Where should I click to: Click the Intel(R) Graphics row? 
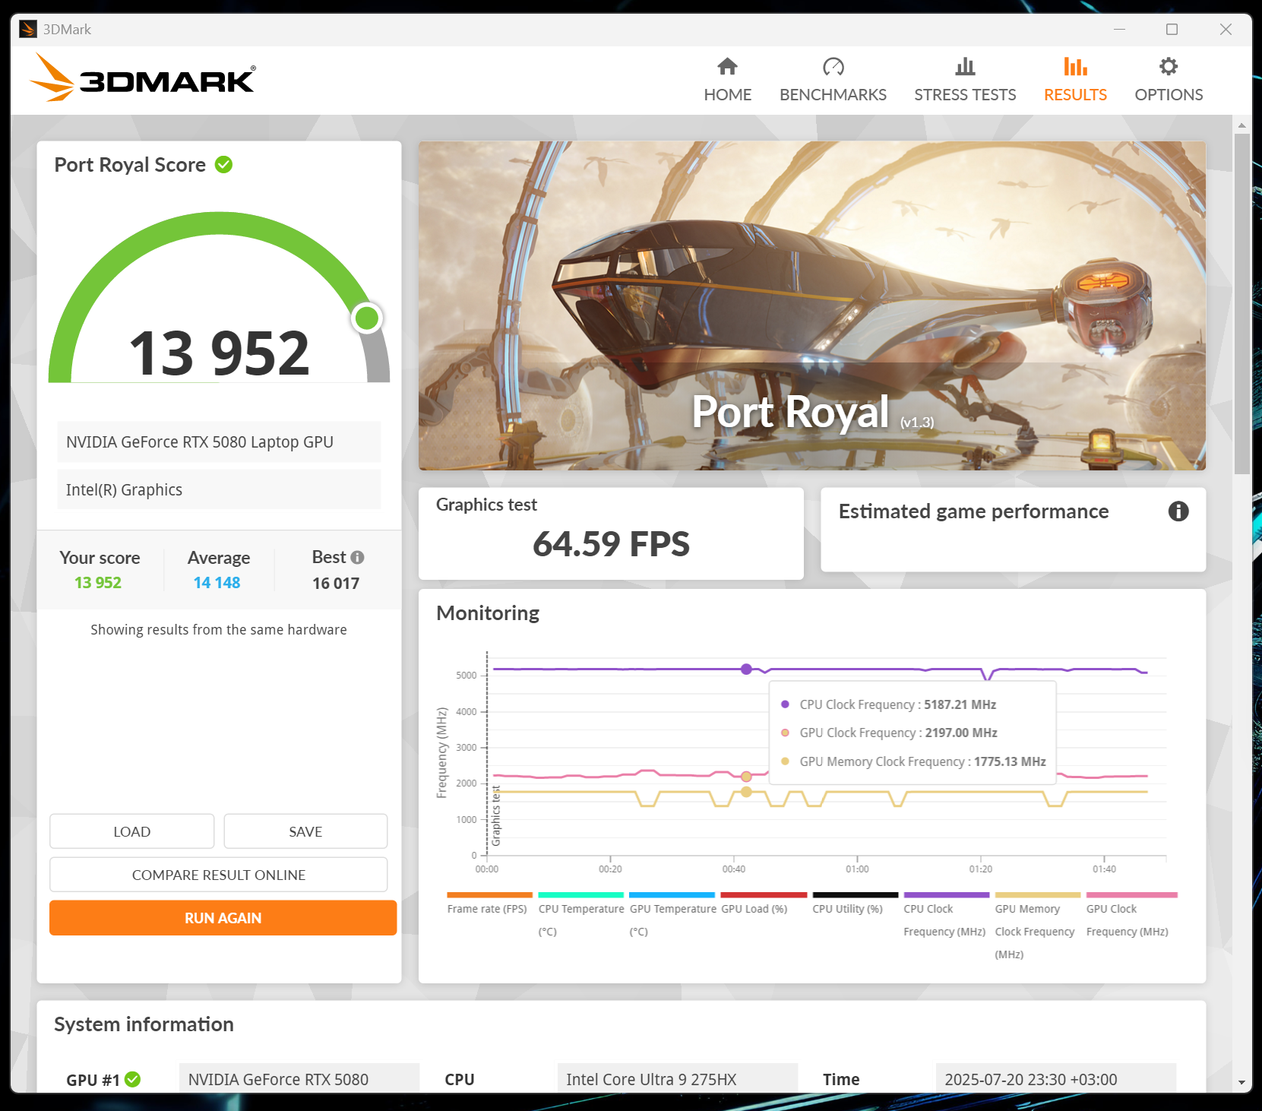pos(219,489)
